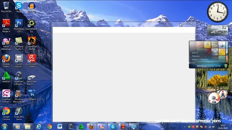Open the WebCam Companion desktop shortcut
Image resolution: width=232 pixels, height=130 pixels.
(x=19, y=78)
